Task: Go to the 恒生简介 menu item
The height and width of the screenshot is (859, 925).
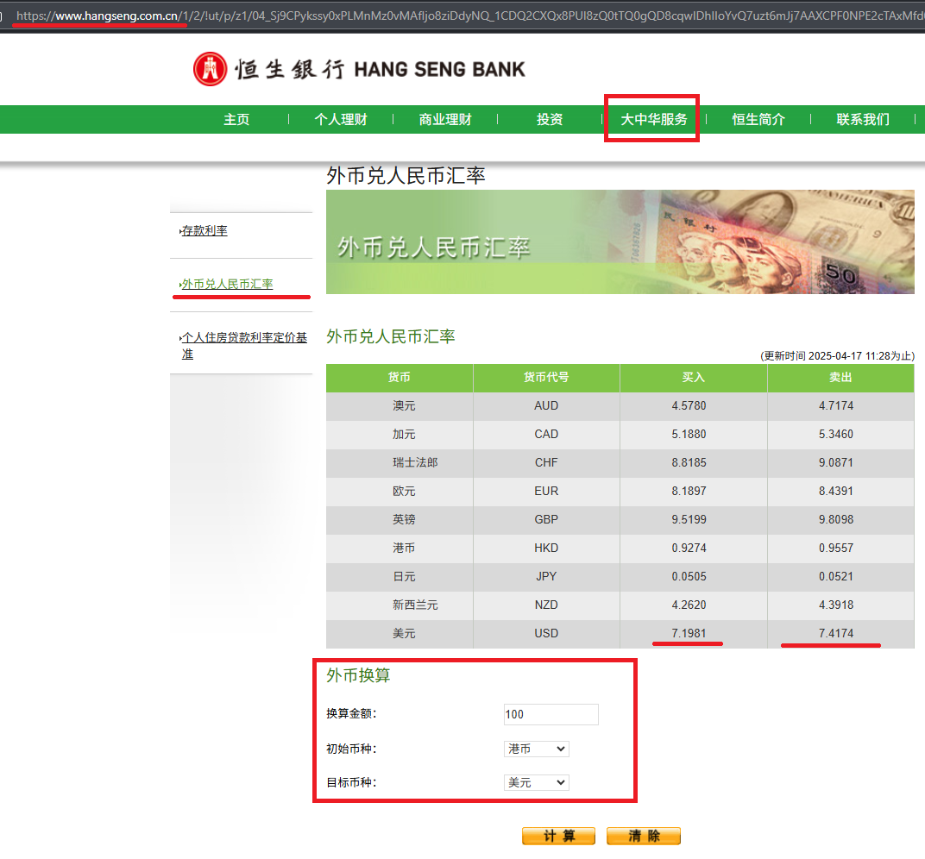Action: [758, 120]
